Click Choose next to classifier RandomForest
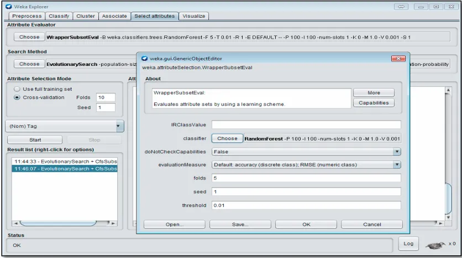 point(227,138)
